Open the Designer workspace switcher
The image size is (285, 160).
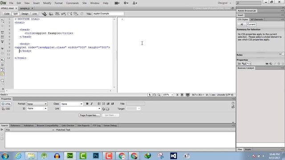point(224,3)
